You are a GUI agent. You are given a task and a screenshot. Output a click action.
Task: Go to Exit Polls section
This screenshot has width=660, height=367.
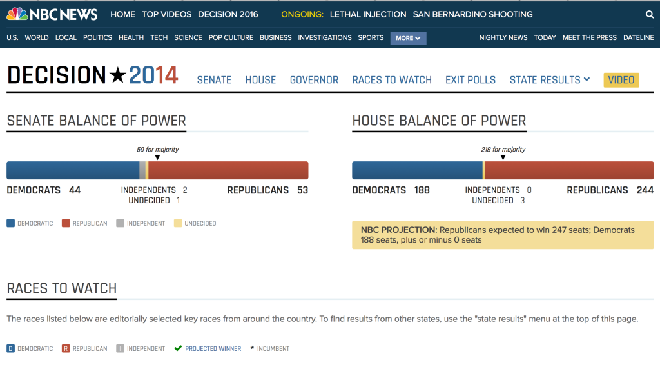(x=471, y=80)
